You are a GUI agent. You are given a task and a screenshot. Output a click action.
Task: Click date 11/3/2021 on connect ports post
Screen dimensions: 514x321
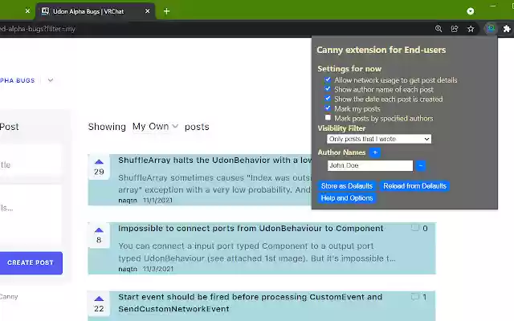coord(157,269)
